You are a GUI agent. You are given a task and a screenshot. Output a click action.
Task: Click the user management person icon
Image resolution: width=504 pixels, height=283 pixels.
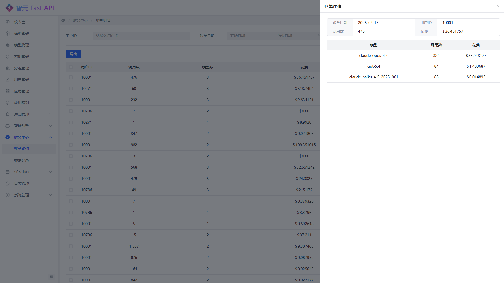tap(8, 80)
